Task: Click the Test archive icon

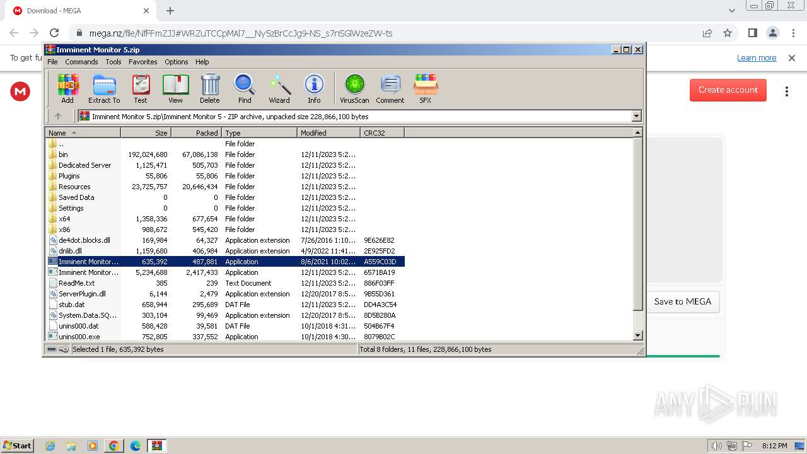Action: click(141, 88)
